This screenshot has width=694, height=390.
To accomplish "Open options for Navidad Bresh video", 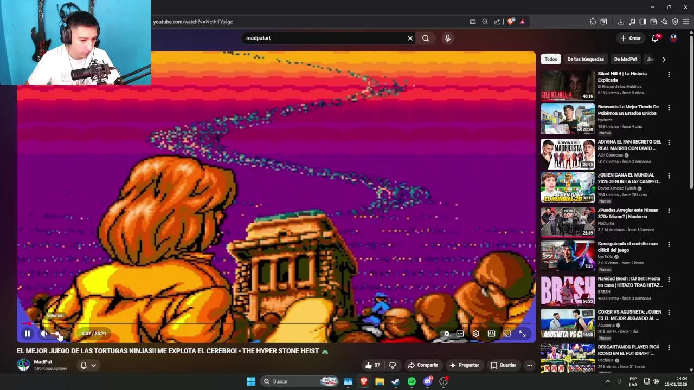I will (669, 279).
